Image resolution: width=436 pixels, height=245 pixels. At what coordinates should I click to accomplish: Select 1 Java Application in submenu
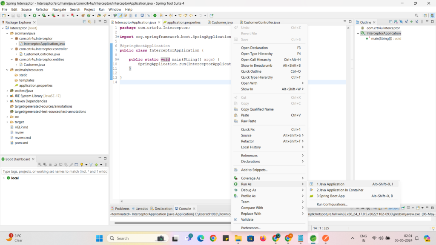pyautogui.click(x=353, y=184)
